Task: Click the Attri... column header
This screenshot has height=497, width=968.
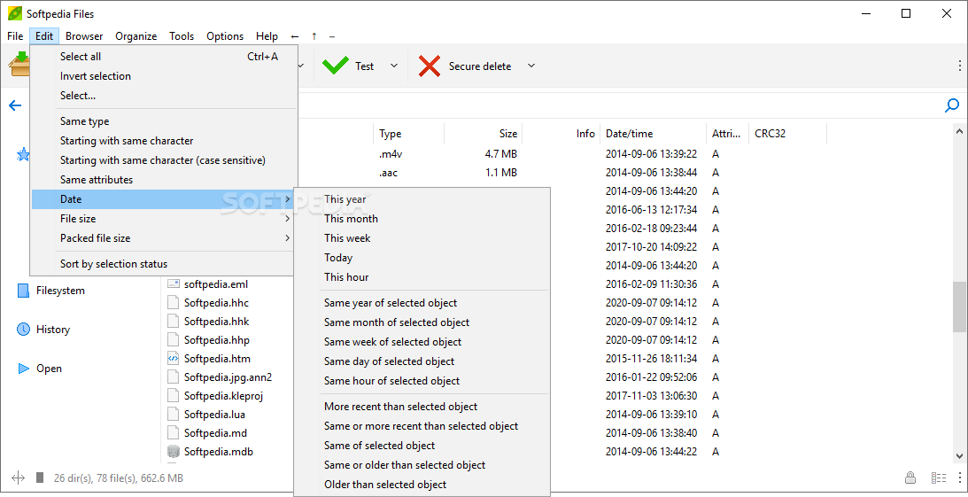Action: tap(727, 134)
